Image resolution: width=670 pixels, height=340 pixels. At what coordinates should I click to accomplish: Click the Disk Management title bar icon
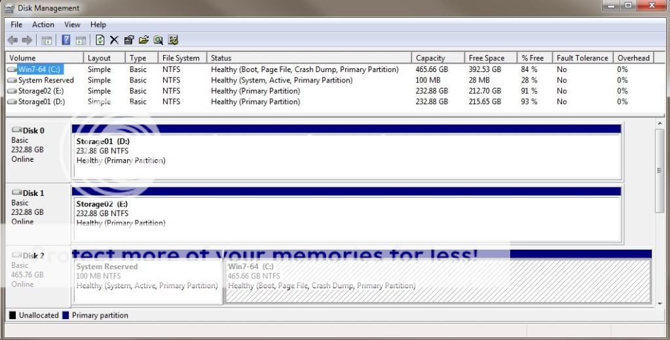9,8
